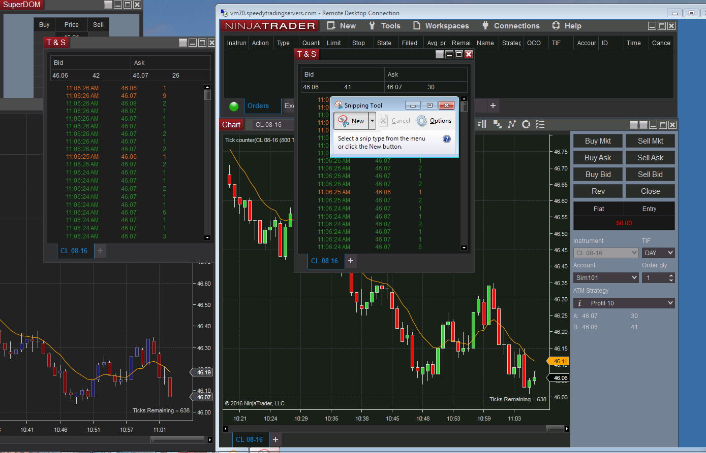The height and width of the screenshot is (453, 706).
Task: Add a new tab in the left T&S window
Action: point(100,251)
